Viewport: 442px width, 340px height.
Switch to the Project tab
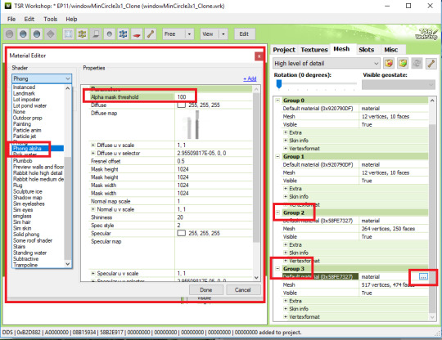click(284, 50)
